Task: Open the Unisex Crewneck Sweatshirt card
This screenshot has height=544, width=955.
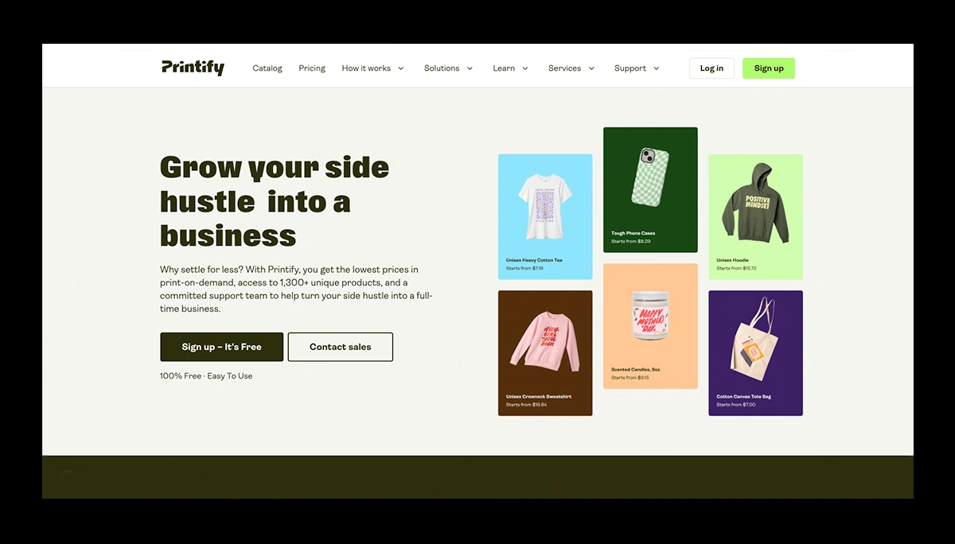Action: coord(545,353)
